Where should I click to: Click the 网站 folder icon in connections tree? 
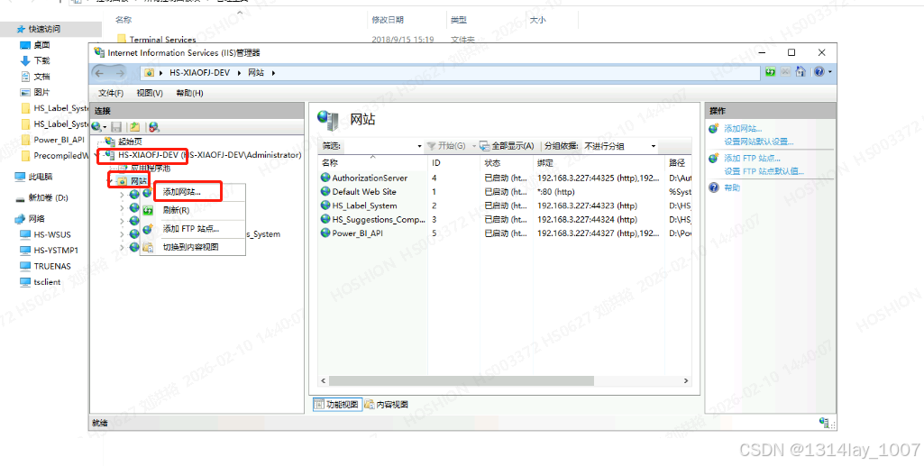click(122, 181)
